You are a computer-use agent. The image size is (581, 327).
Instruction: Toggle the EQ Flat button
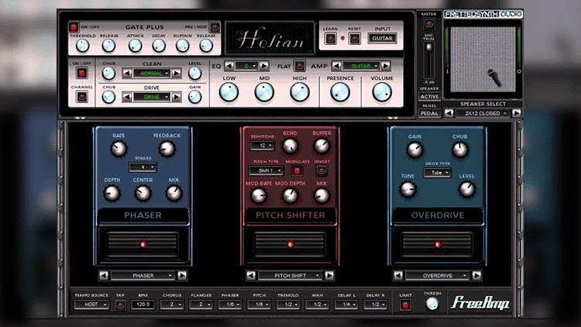[299, 66]
